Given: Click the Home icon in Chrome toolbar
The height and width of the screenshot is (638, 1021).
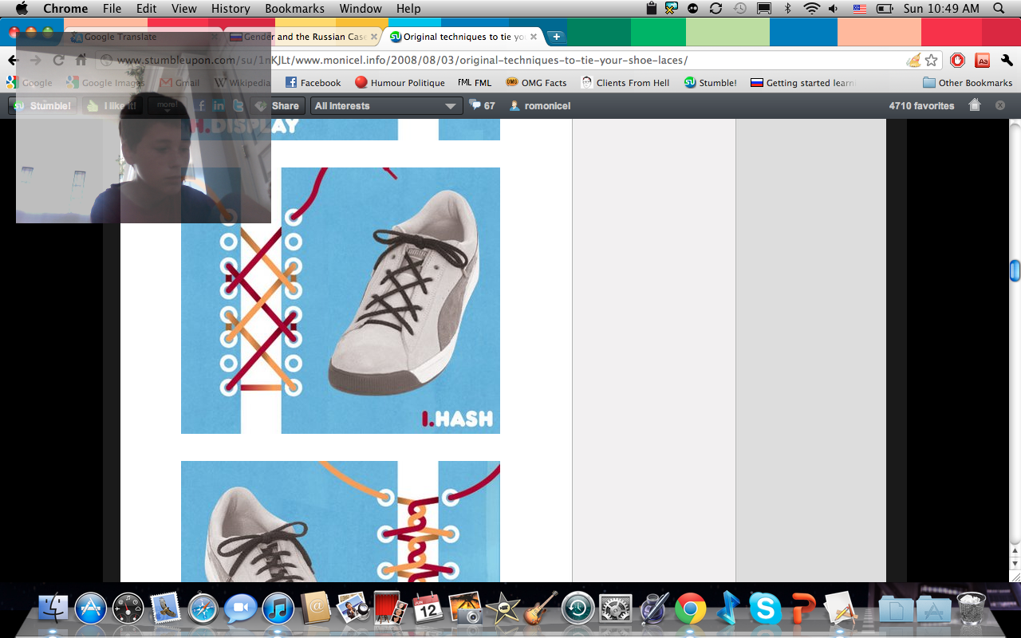Looking at the screenshot, I should click(81, 61).
